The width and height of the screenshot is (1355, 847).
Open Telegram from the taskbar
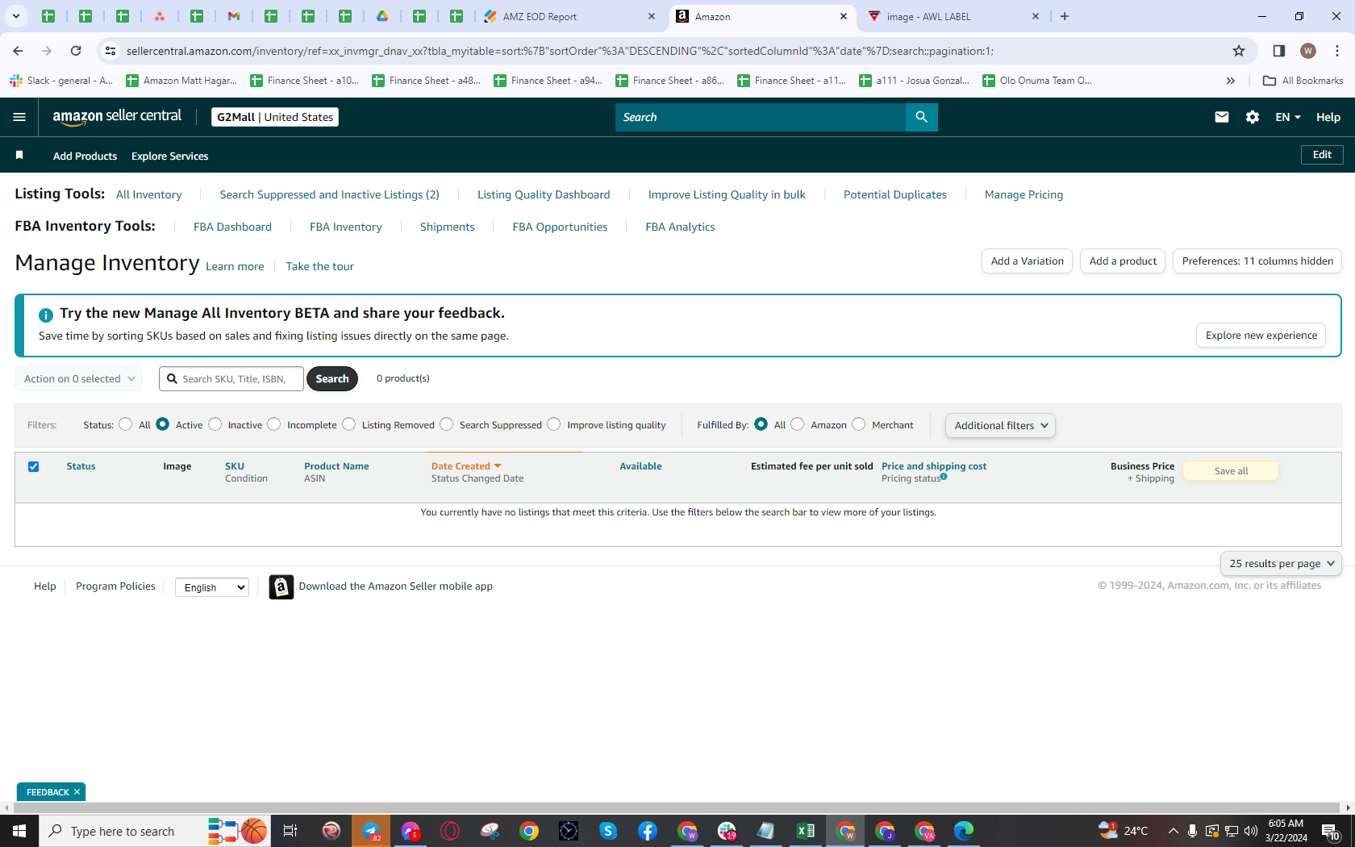click(x=371, y=831)
